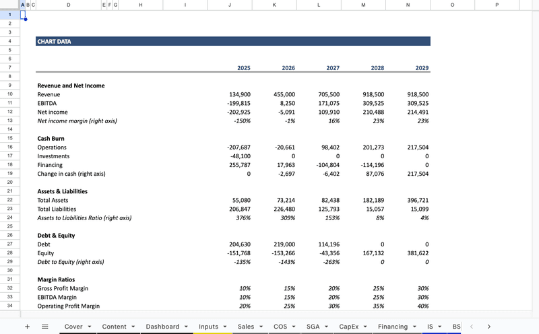Open the Content sheet tab

114,327
